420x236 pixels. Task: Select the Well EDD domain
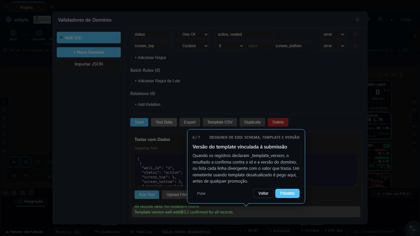click(x=89, y=38)
